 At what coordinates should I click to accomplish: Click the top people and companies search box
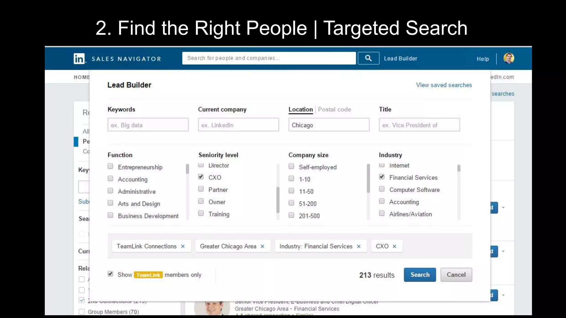tap(269, 58)
